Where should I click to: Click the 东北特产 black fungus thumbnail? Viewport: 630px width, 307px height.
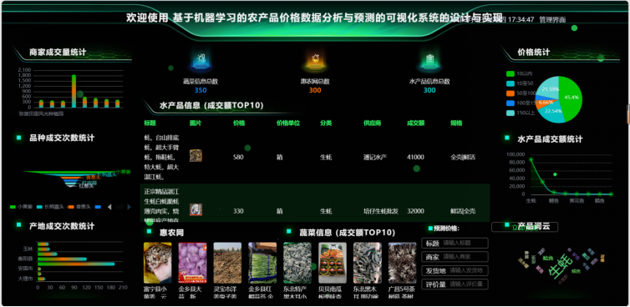click(x=297, y=263)
